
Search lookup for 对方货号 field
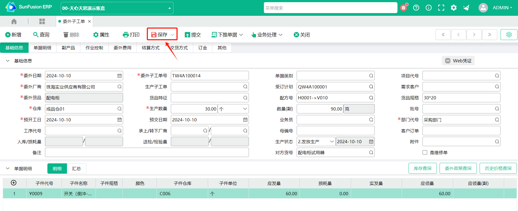pyautogui.click(x=371, y=152)
